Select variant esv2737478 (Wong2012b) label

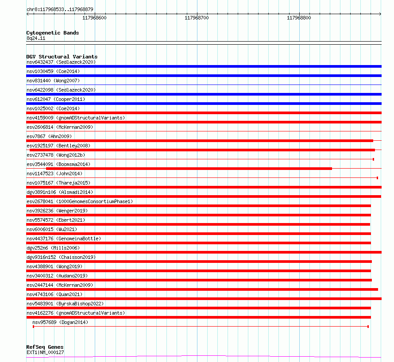pyautogui.click(x=56, y=155)
